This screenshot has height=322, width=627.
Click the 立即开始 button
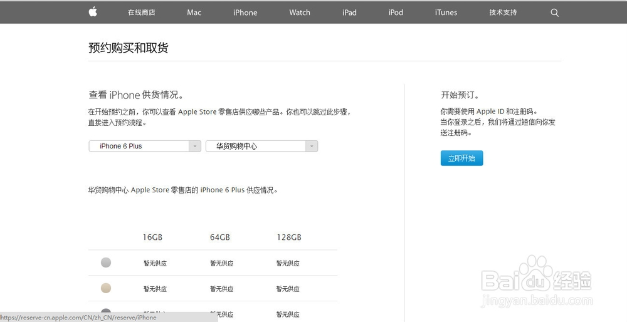462,158
